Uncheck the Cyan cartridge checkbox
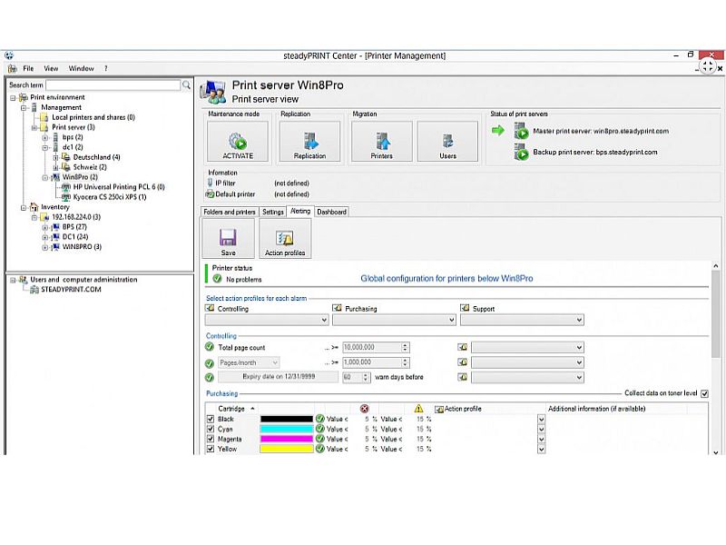This screenshot has width=726, height=545. (x=211, y=429)
